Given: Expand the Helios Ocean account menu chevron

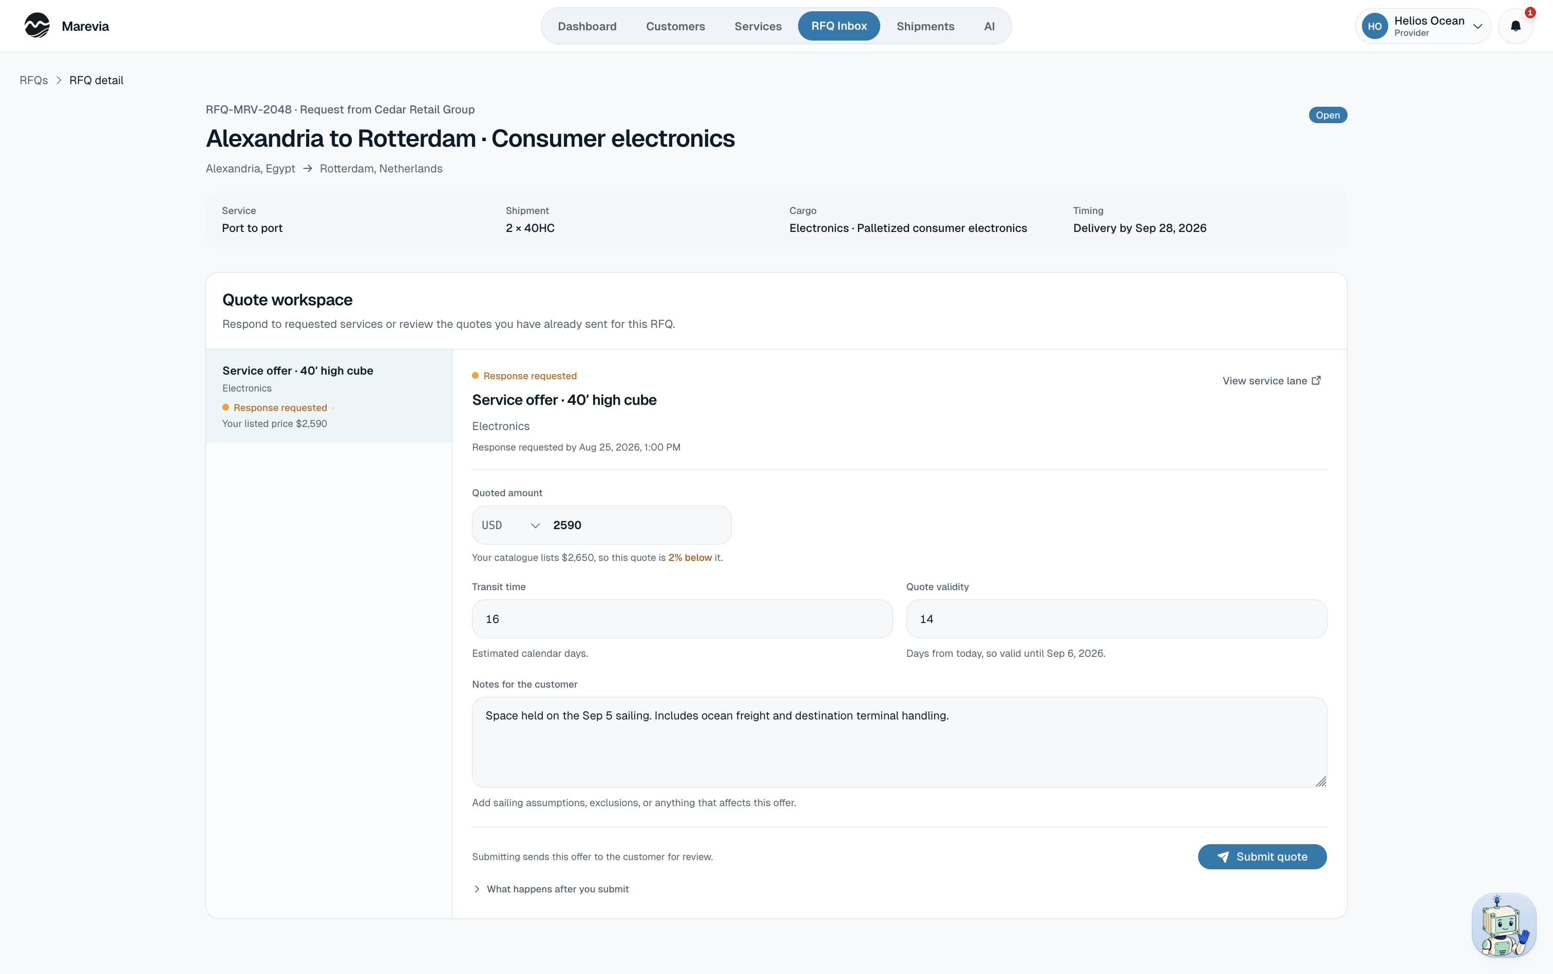Looking at the screenshot, I should pyautogui.click(x=1478, y=26).
